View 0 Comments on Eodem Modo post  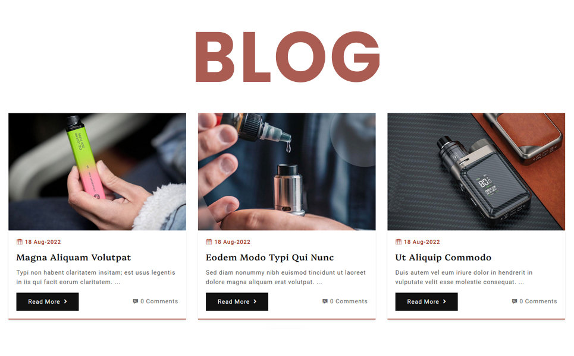pyautogui.click(x=349, y=301)
